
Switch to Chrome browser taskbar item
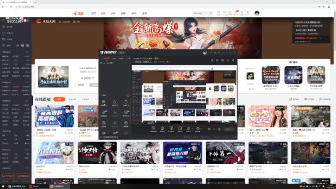pos(17,186)
